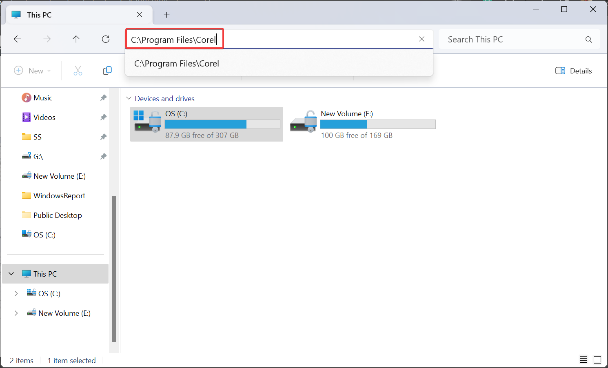Open the Music folder from sidebar
The image size is (608, 368).
coord(42,98)
